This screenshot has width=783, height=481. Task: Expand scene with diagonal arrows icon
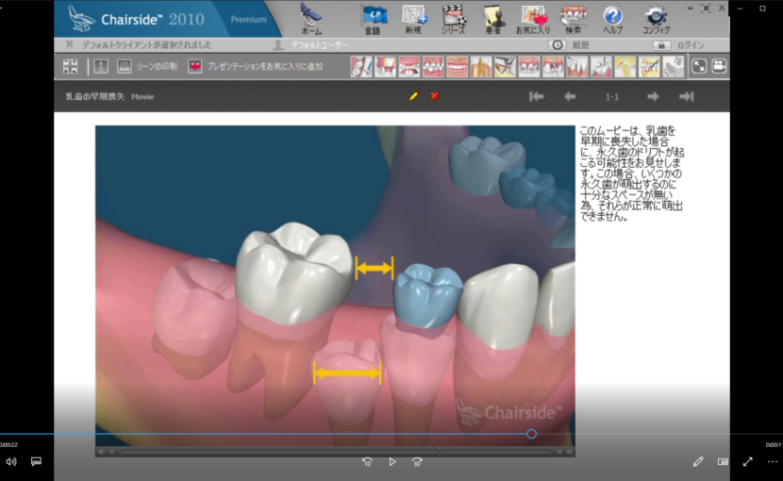click(x=699, y=66)
